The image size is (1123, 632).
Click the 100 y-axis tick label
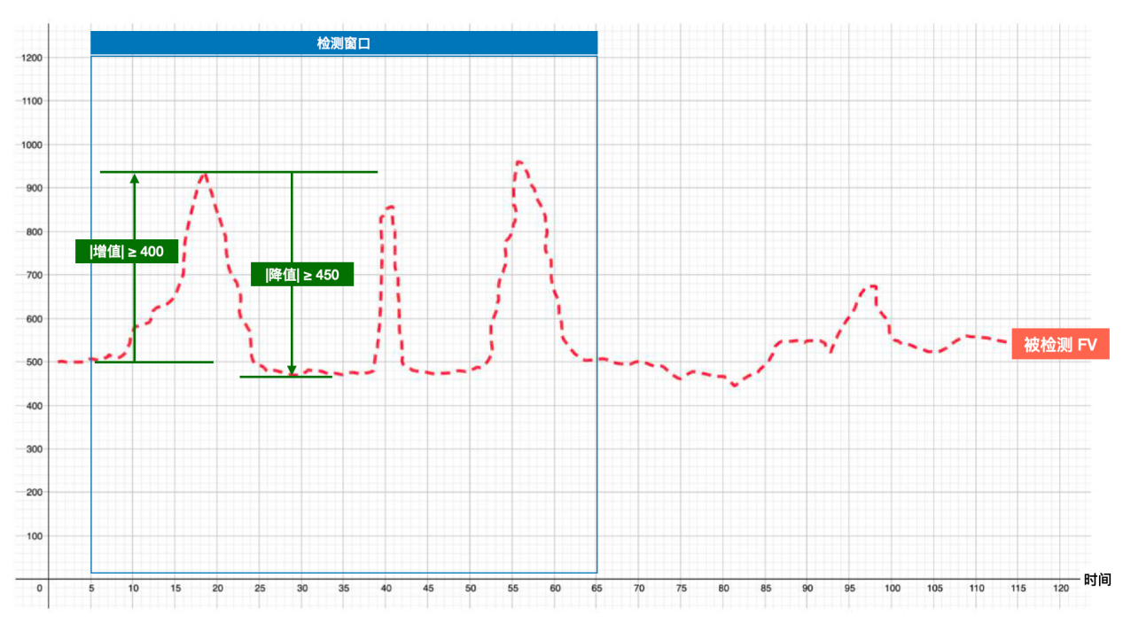coord(33,536)
